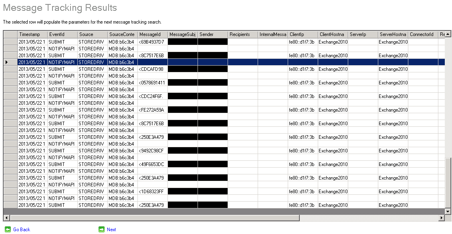The height and width of the screenshot is (234, 452).
Task: Click the green Next arrow icon
Action: tap(101, 229)
